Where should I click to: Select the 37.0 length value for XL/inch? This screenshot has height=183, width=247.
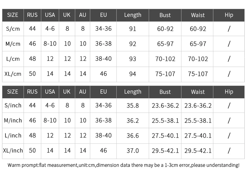point(133,151)
